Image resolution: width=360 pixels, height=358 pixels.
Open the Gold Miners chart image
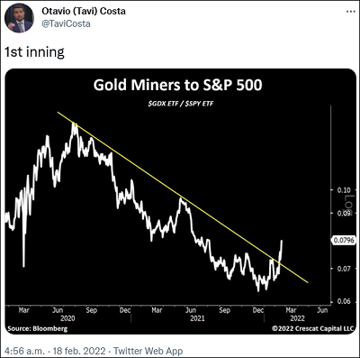181,201
